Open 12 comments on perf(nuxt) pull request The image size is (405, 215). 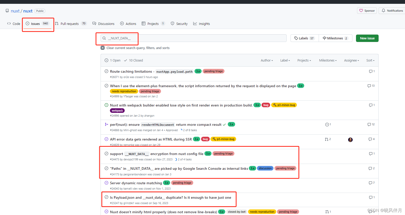click(371, 125)
